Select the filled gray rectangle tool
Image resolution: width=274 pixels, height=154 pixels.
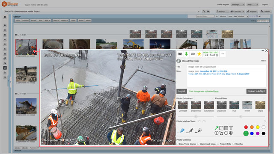226,128
